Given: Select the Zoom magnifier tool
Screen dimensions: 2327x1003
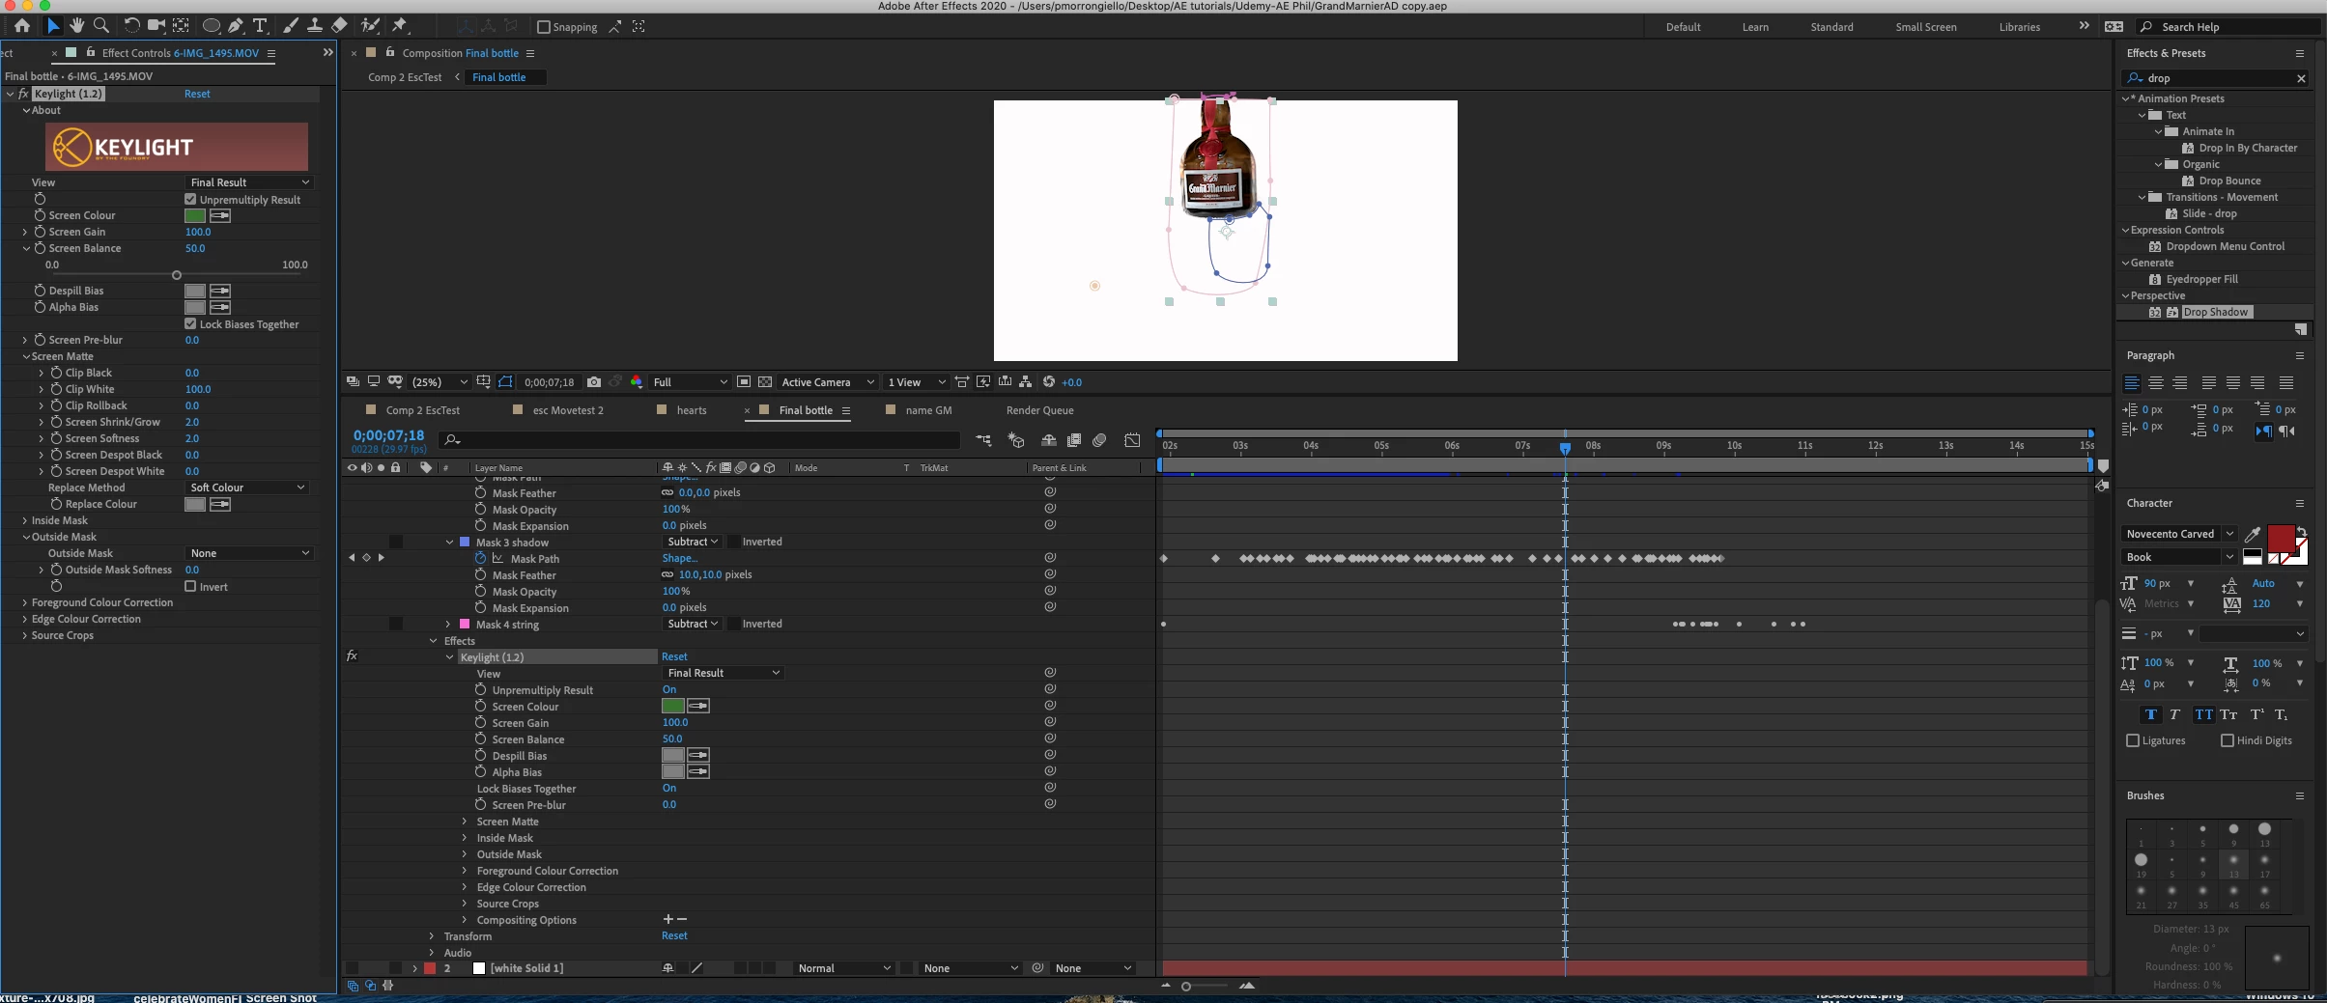Looking at the screenshot, I should [101, 26].
